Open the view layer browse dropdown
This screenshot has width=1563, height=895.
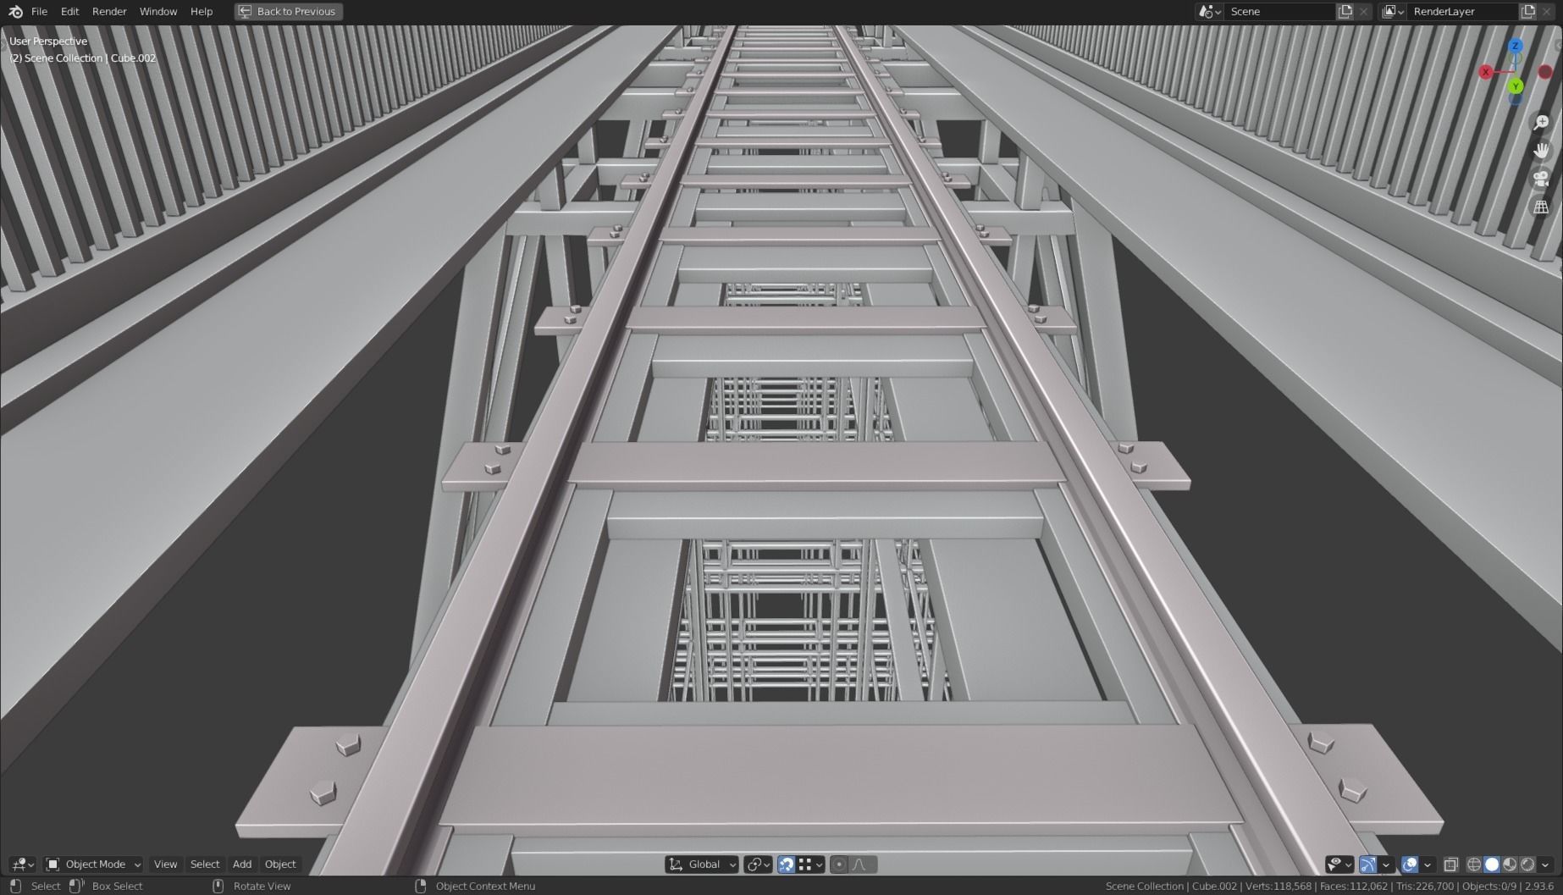point(1393,11)
